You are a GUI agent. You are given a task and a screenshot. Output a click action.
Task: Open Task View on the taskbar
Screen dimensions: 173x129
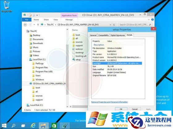pos(23,126)
